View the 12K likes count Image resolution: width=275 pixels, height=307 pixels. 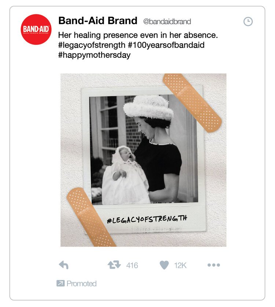coord(180,266)
